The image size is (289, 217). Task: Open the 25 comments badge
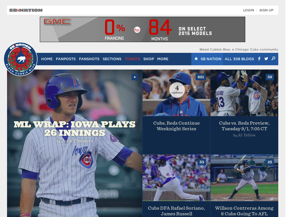click(270, 162)
